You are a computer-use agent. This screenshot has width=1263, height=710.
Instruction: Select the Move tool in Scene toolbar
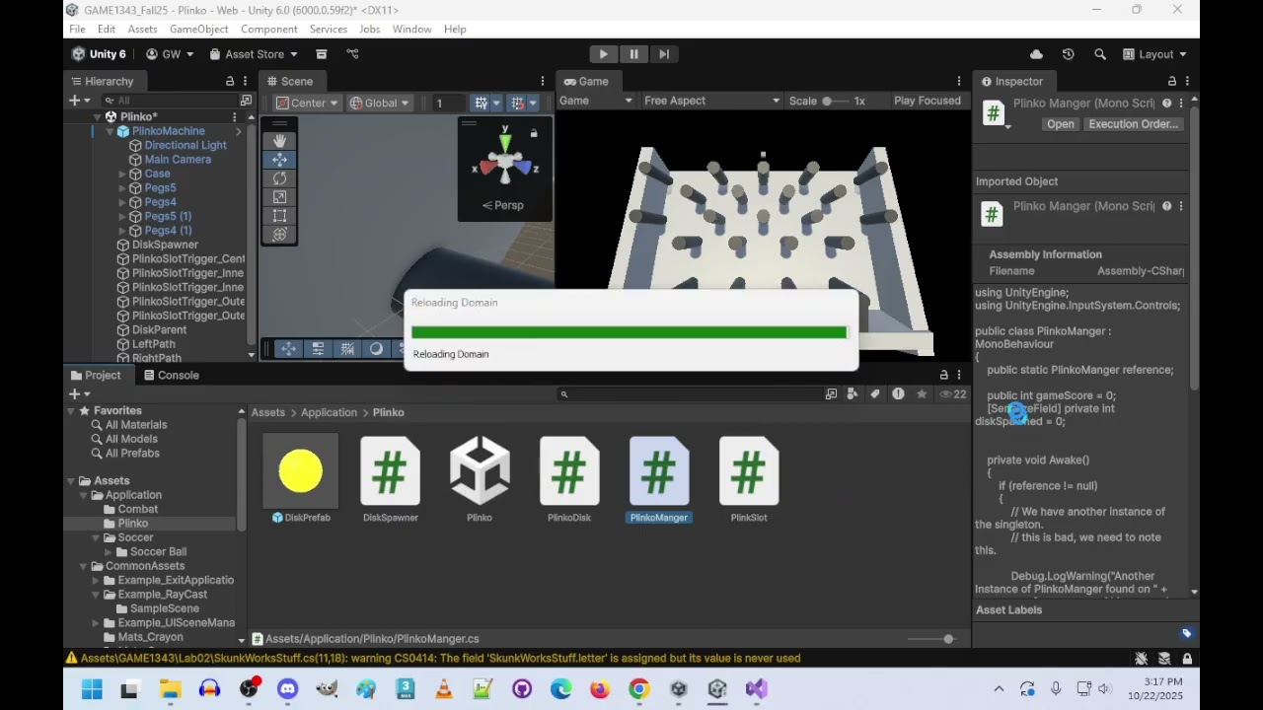point(279,160)
